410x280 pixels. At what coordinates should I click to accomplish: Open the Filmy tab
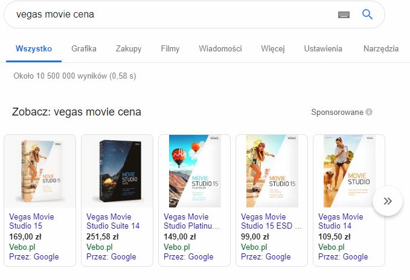170,49
